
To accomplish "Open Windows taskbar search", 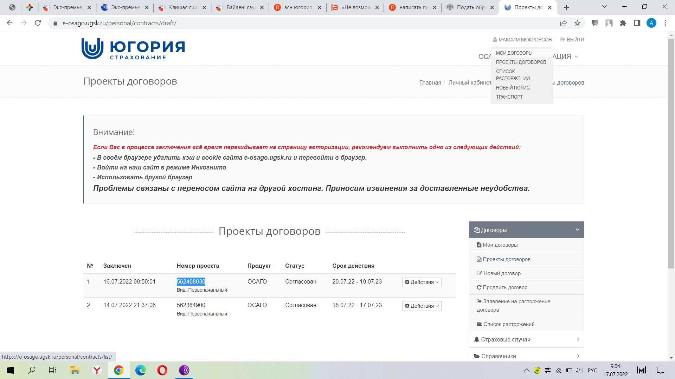I will coord(32,370).
